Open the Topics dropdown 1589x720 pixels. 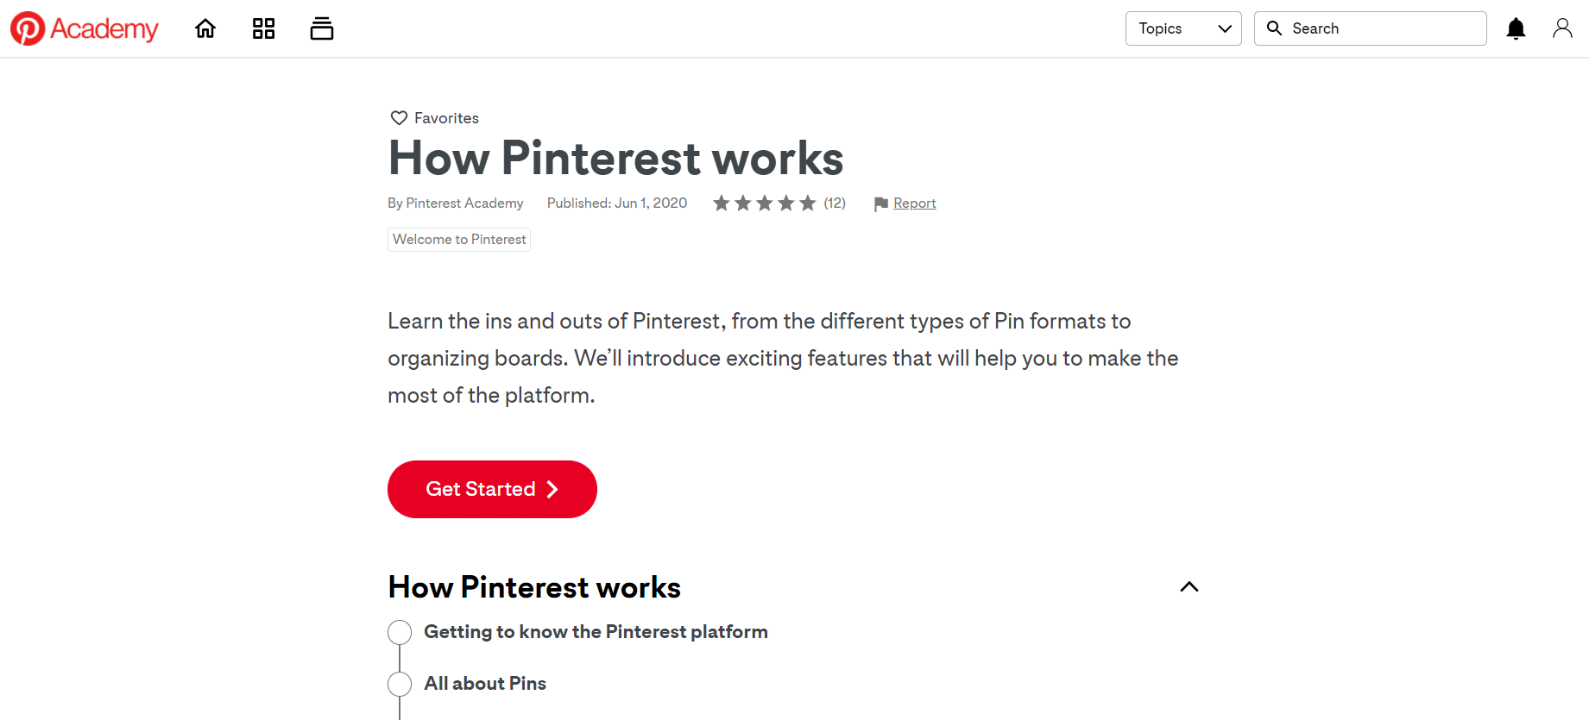(x=1183, y=28)
